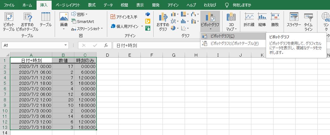Screen dimensions: 330x135
Task: Click the Visio Data Visualizer add-in icon
Action: [147, 14]
